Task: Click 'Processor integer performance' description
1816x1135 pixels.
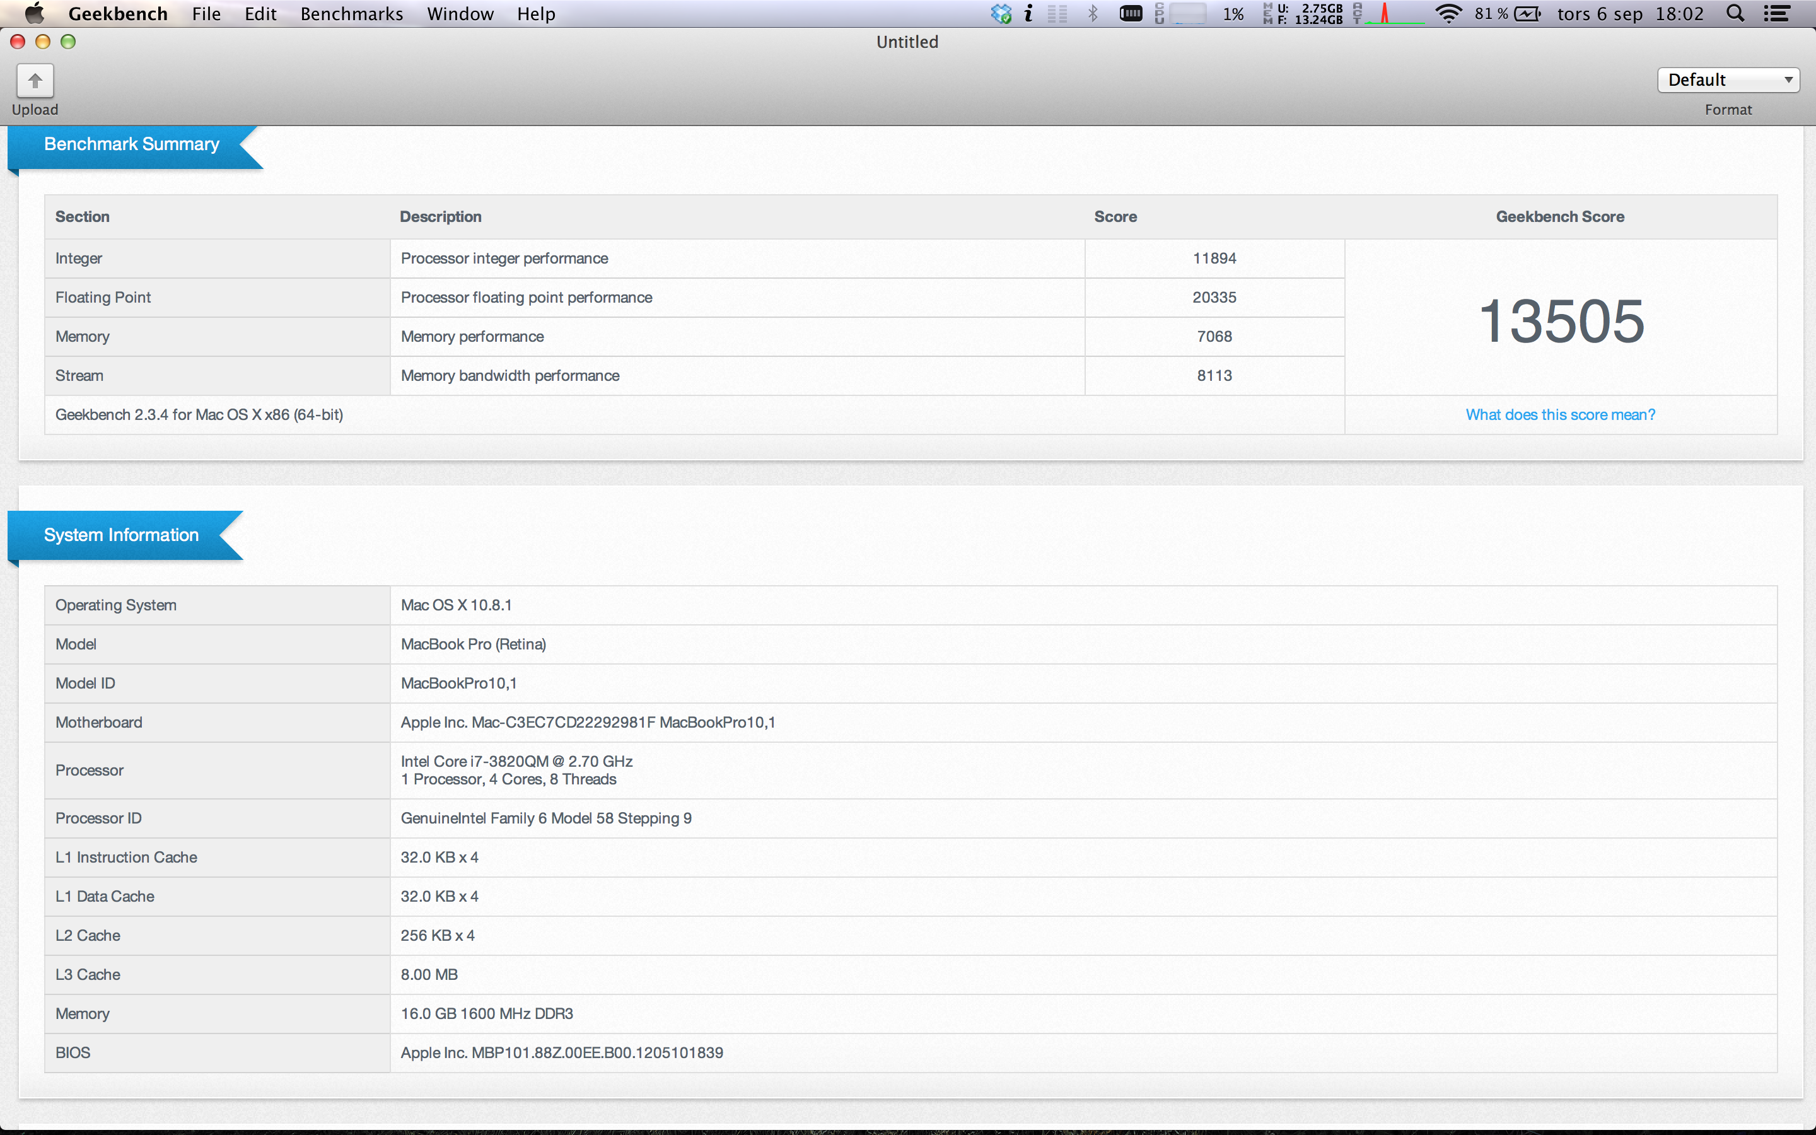Action: click(x=504, y=259)
